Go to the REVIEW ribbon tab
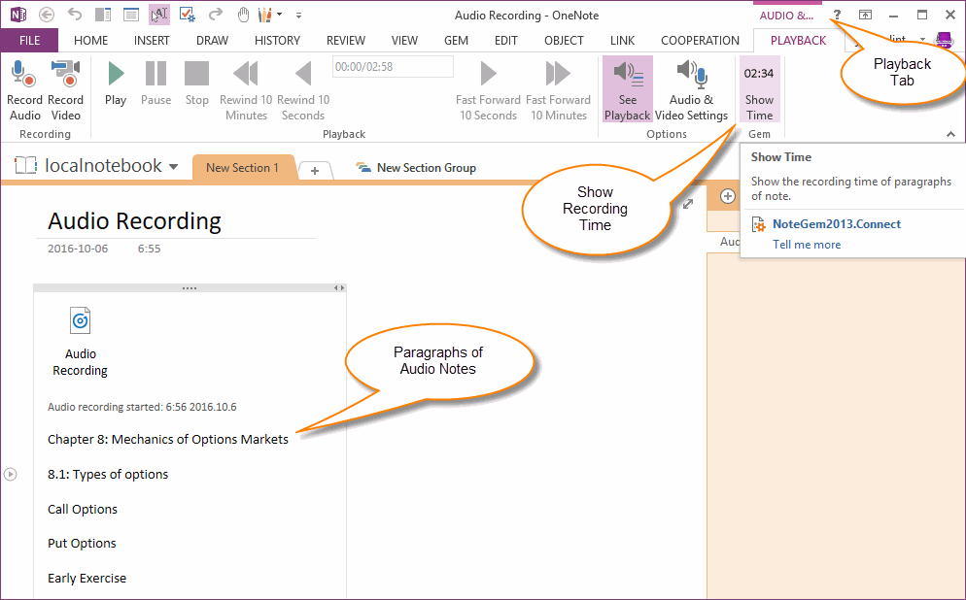966x600 pixels. click(346, 41)
